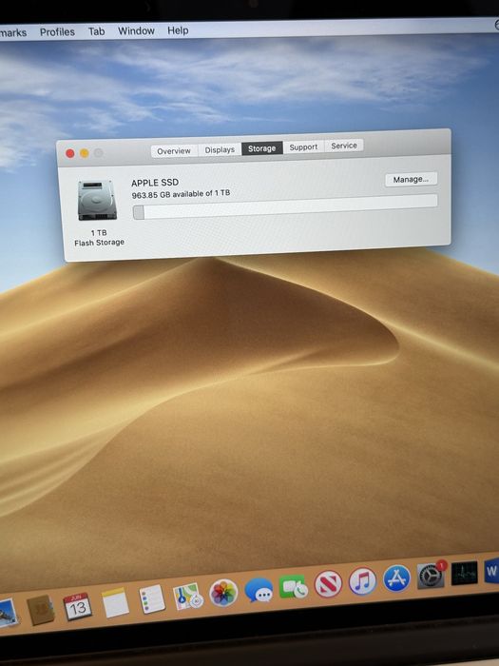The width and height of the screenshot is (499, 666).
Task: Open the App Store in the dock
Action: 396,578
